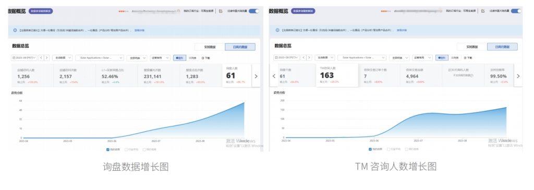Select the 52.46% metric card, left panel
This screenshot has height=190, width=534.
[x=117, y=76]
